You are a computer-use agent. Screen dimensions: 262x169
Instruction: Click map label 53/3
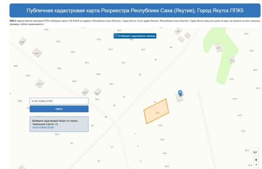click(162, 140)
